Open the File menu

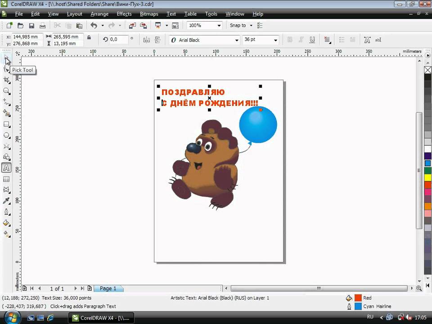[x=19, y=14]
